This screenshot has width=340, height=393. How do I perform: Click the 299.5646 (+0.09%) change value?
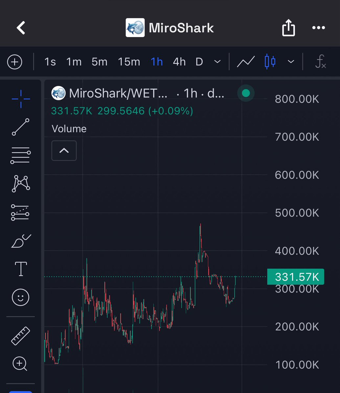145,111
